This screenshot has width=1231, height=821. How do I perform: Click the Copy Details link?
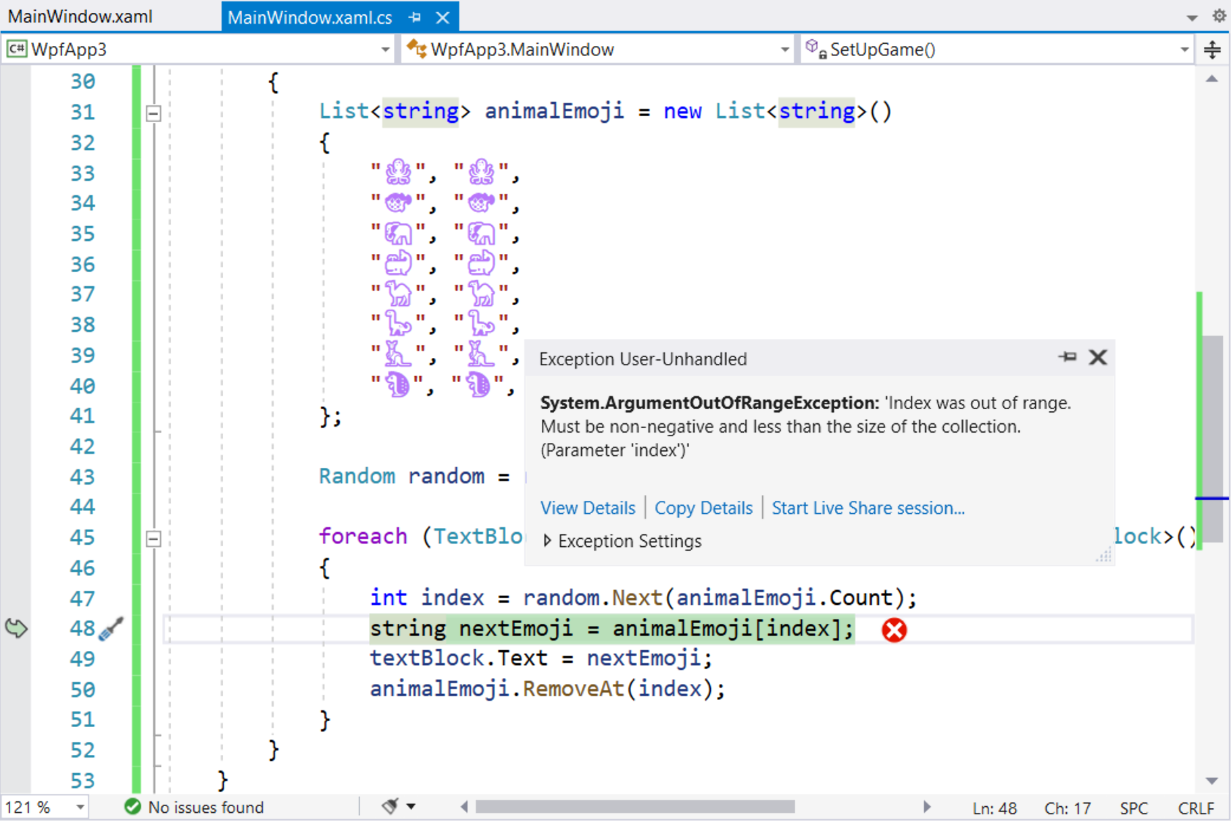703,508
